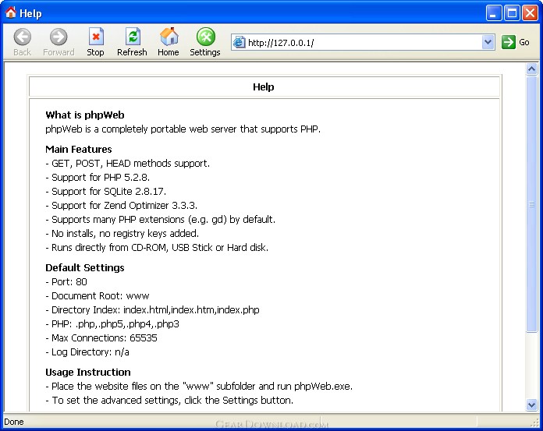543x431 pixels.
Task: Open the green Settings icon
Action: click(x=206, y=37)
